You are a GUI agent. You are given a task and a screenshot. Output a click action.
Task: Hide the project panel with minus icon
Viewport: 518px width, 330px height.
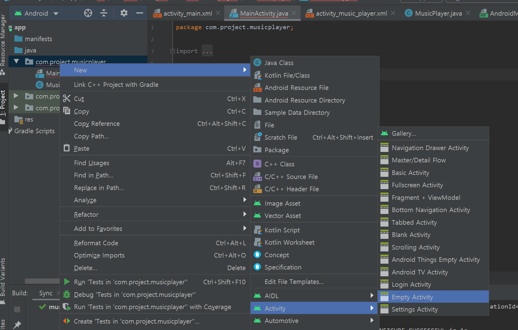[x=140, y=13]
